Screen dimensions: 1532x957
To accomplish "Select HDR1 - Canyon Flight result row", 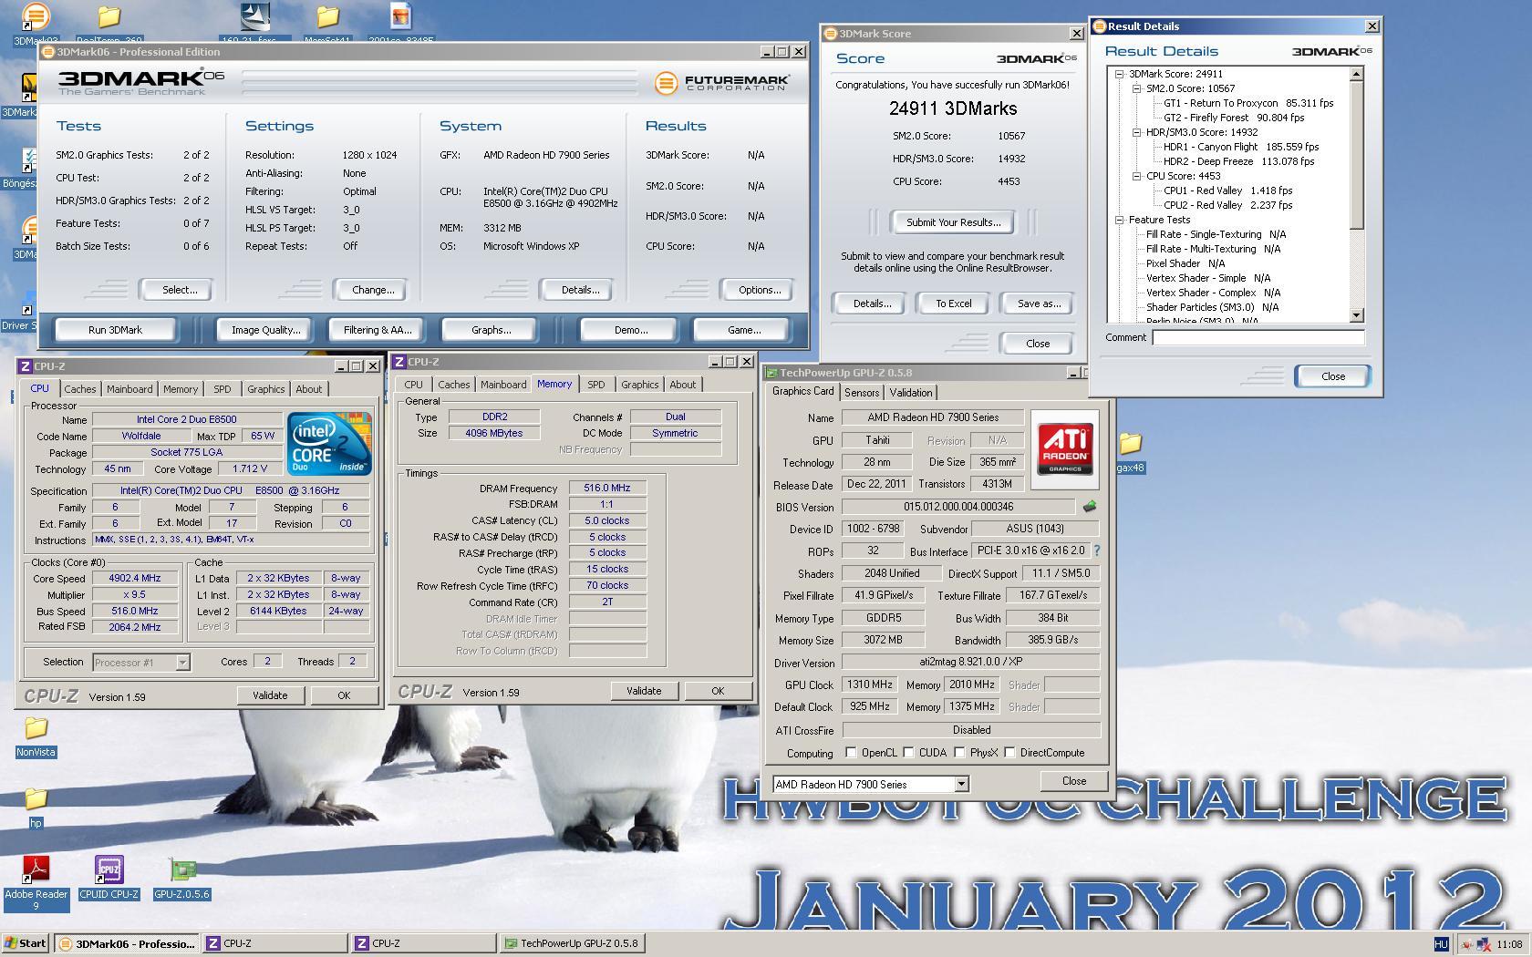I will click(1241, 148).
